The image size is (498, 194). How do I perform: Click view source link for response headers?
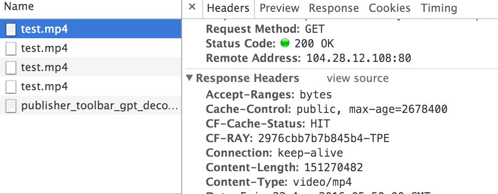[358, 78]
